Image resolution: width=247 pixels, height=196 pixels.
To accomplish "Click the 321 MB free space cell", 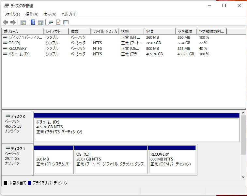I will pos(184,49).
